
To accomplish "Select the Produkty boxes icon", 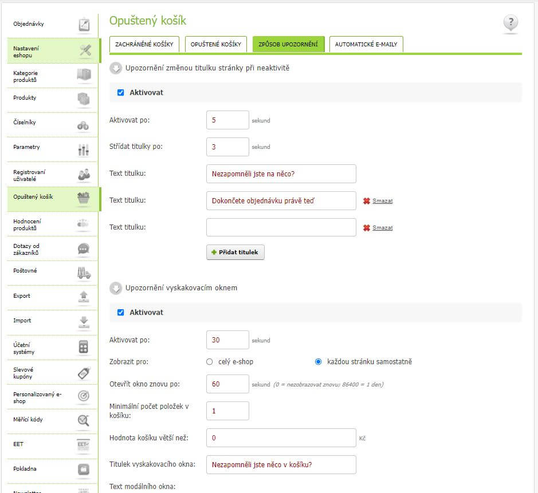I will (x=84, y=99).
